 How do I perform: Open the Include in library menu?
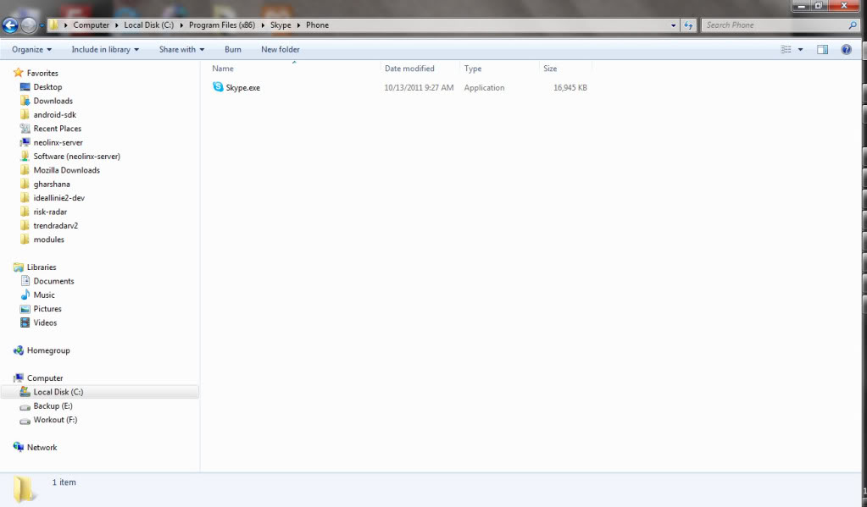(105, 50)
